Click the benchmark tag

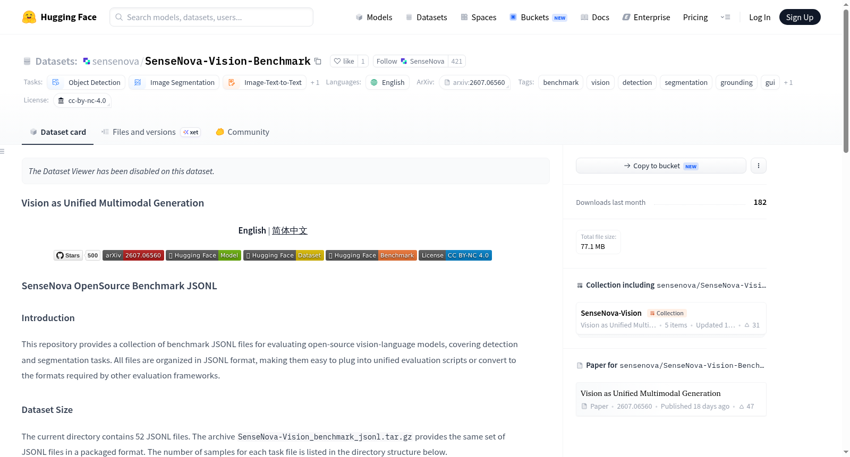click(x=560, y=82)
